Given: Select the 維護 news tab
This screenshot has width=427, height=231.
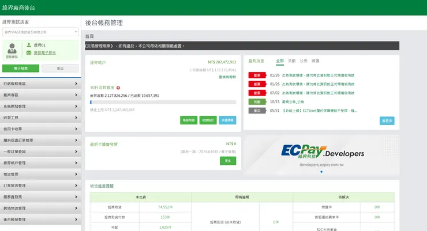Looking at the screenshot, I should click(x=316, y=61).
